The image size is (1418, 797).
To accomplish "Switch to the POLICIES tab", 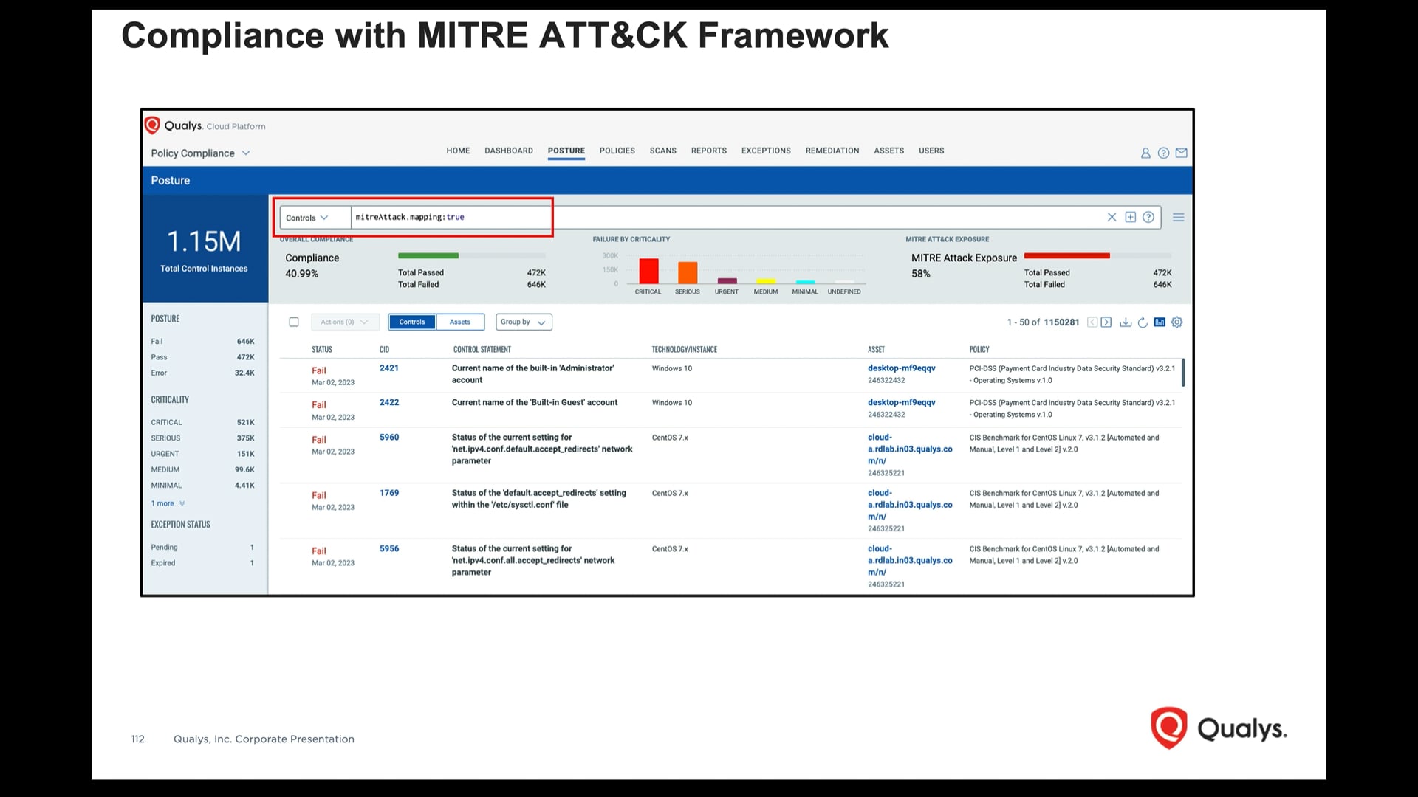I will (617, 151).
